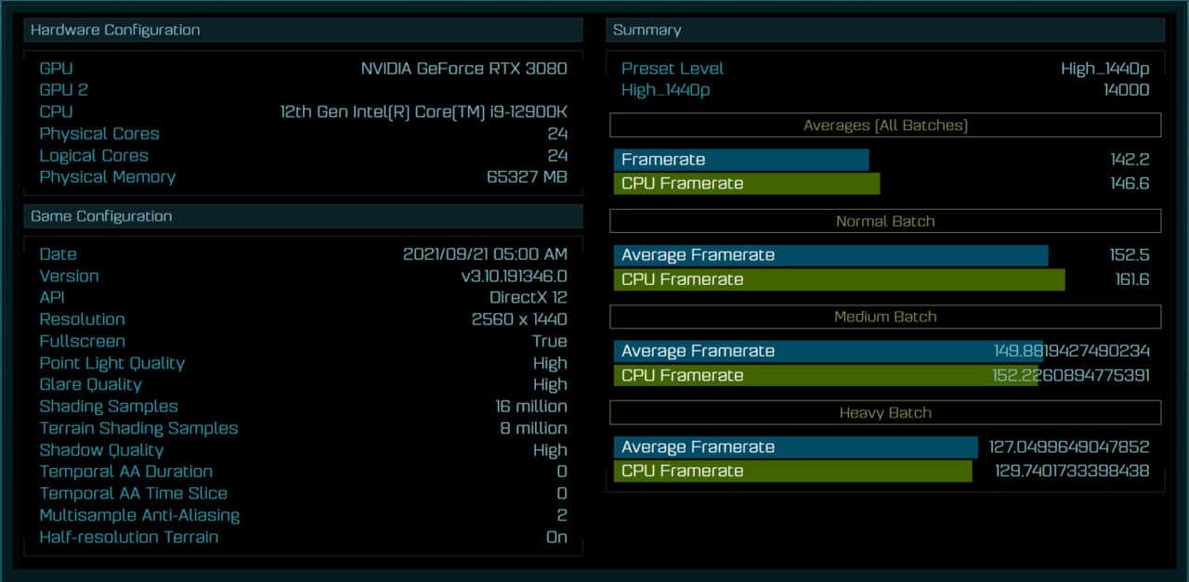Click the High_1440p score value 14000
The height and width of the screenshot is (582, 1189).
pos(1126,90)
